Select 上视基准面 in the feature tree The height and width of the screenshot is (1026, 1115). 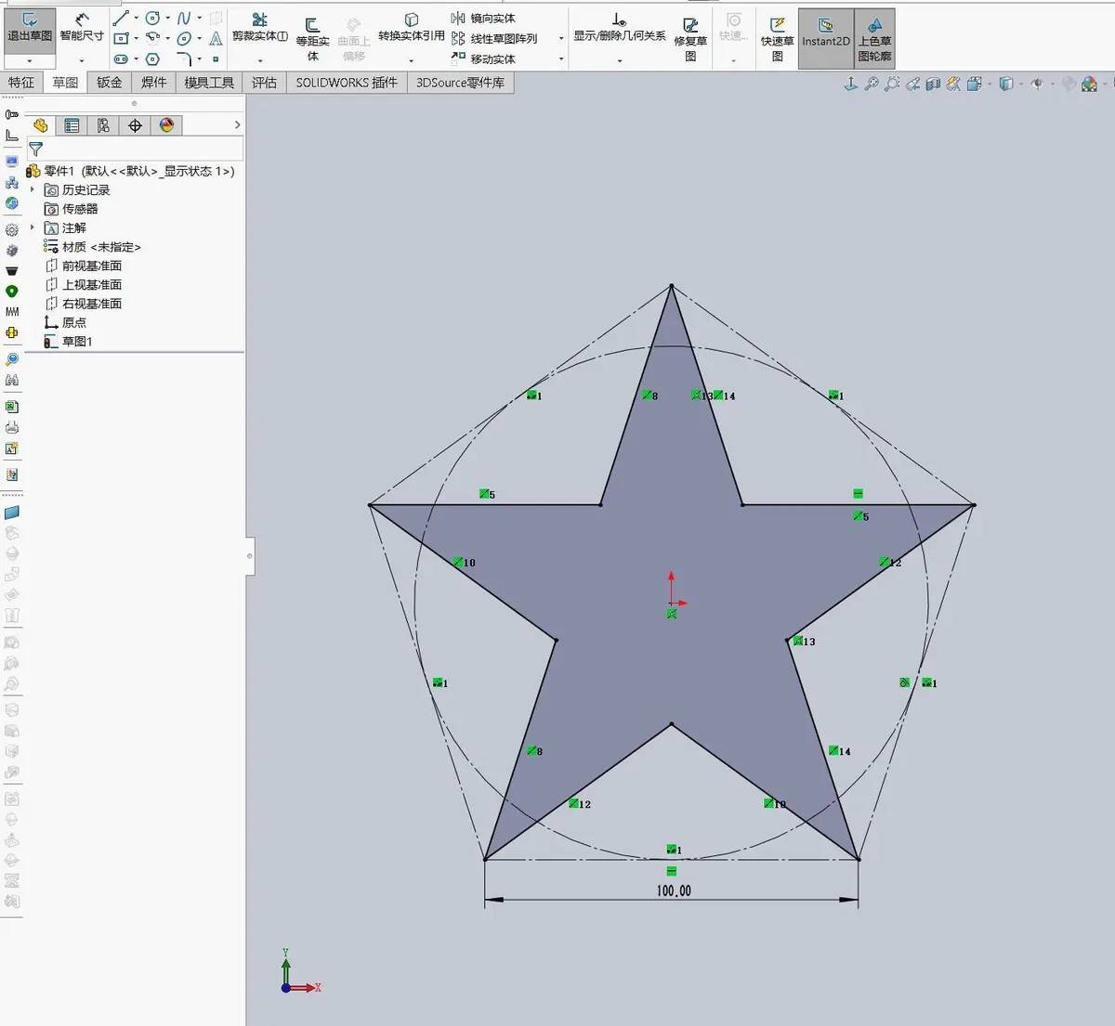[84, 285]
